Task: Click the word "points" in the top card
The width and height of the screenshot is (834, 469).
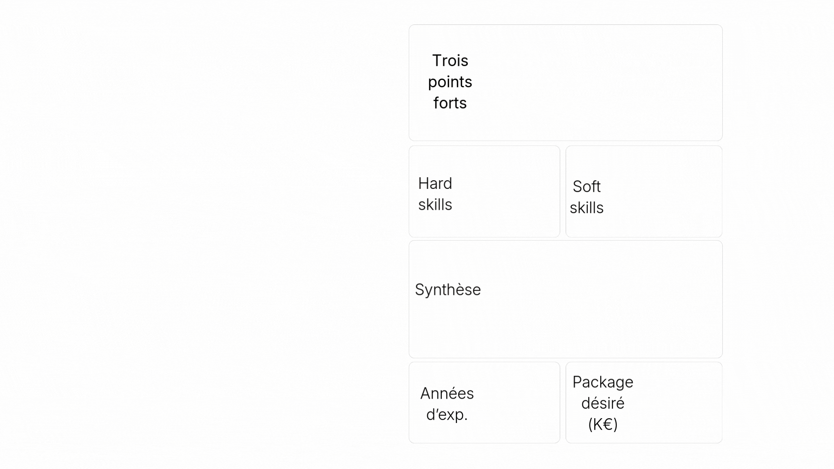Action: coord(450,82)
